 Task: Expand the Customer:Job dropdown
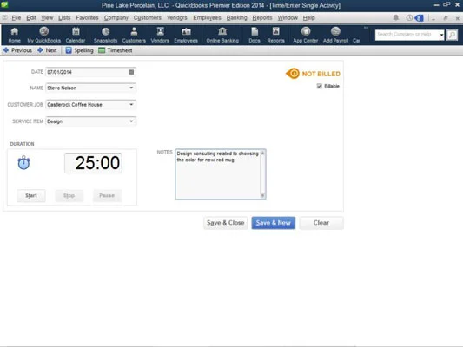pos(131,105)
